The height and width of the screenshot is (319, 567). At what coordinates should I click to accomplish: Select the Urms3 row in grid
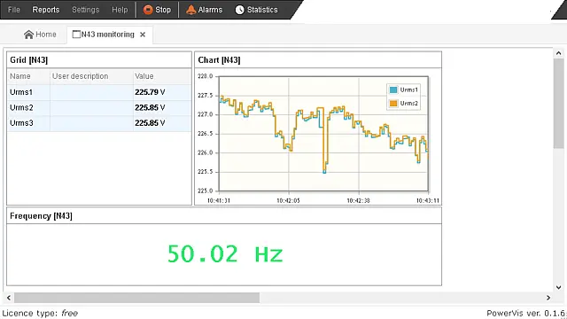(99, 123)
